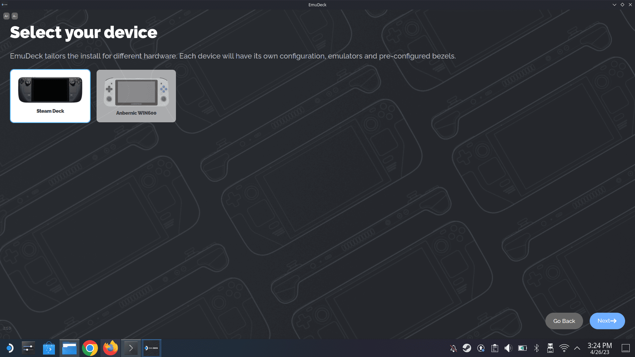635x357 pixels.
Task: Expand hidden system tray icons
Action: pyautogui.click(x=577, y=348)
